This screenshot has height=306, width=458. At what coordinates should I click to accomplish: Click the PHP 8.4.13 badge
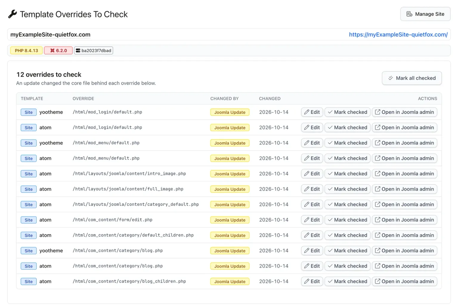click(x=27, y=50)
